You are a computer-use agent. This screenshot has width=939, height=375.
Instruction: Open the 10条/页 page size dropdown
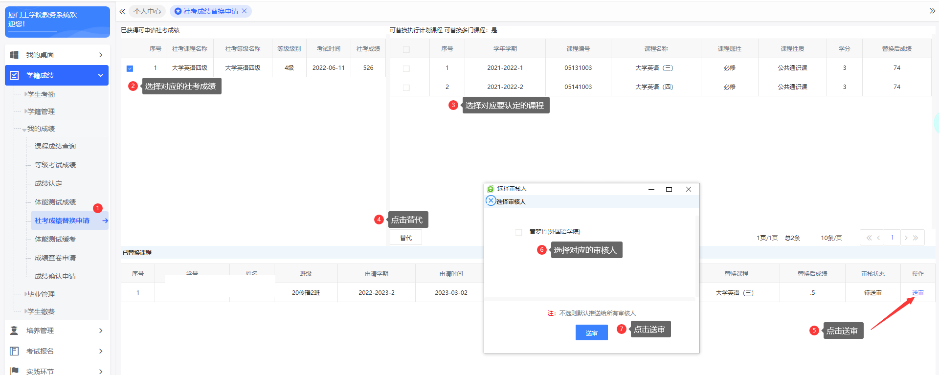[x=831, y=238]
